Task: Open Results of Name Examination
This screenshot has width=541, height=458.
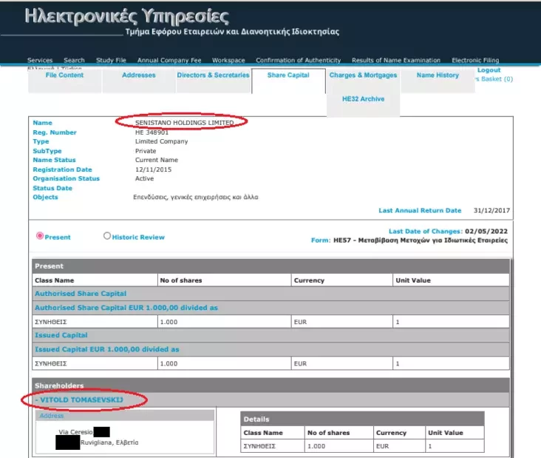Action: (x=396, y=60)
